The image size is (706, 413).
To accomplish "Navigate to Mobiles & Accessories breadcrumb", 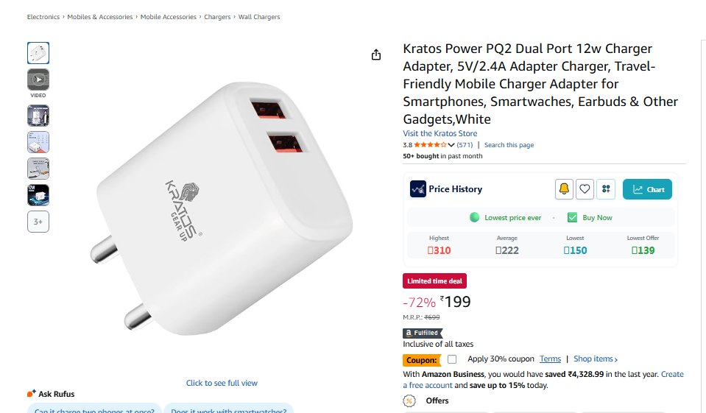I will click(x=100, y=17).
